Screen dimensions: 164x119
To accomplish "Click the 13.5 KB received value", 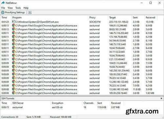I will point(150,22).
